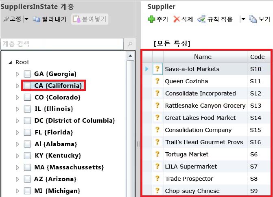
Task: Check the MA {Massachussetts} checkbox
Action: click(x=27, y=167)
